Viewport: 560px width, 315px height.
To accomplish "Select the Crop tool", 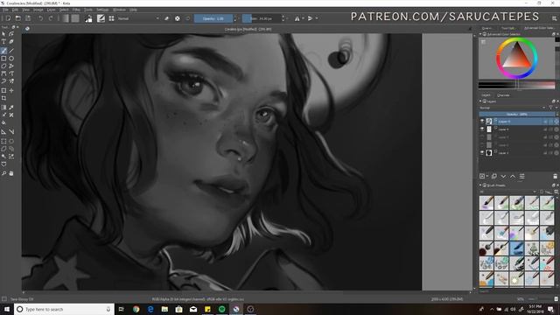I will (3, 98).
